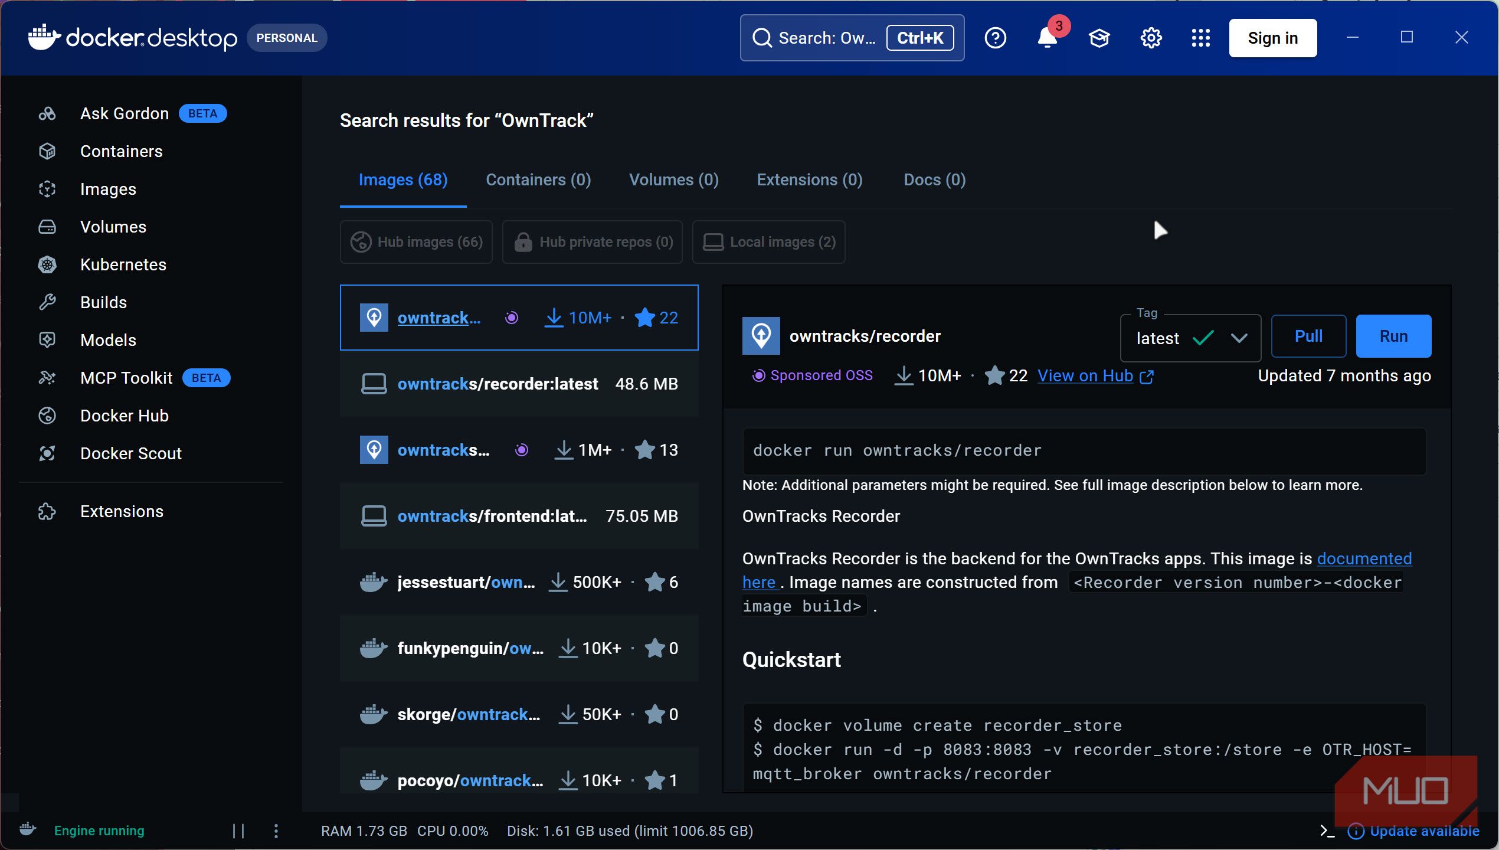Click the BETA badge next to MCP Toolkit

206,378
